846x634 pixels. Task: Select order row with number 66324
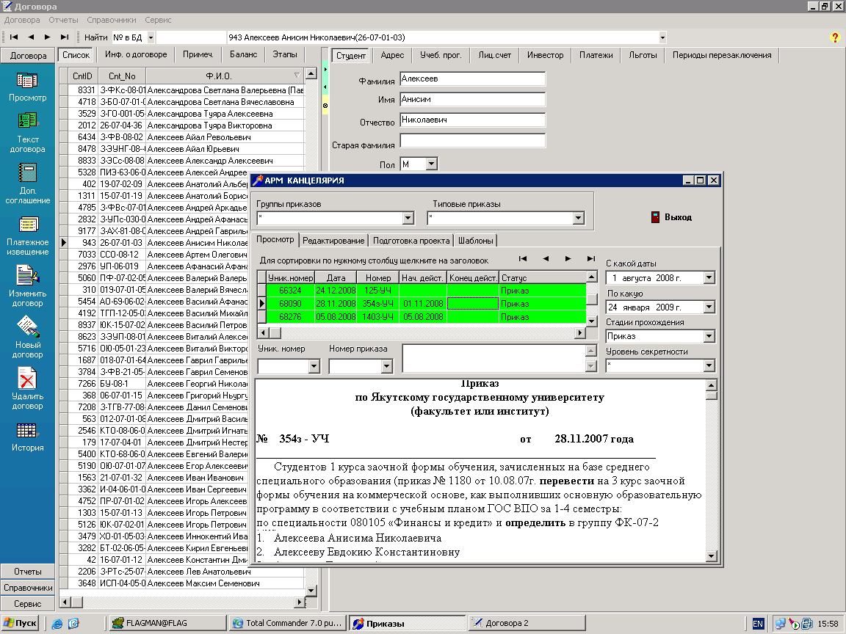[x=427, y=291]
